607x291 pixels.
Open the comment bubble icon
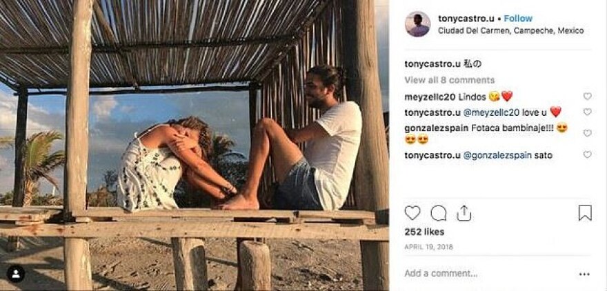[438, 213]
